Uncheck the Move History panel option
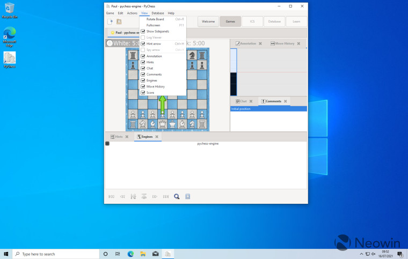This screenshot has height=259, width=408. 143,86
